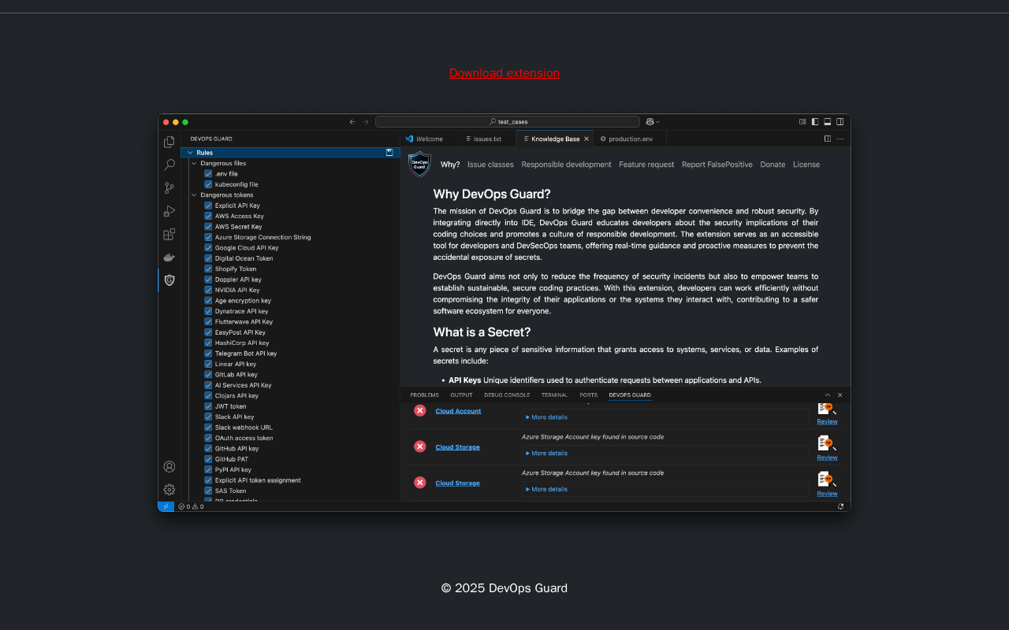This screenshot has width=1009, height=630.
Task: Click the save icon in Rules header
Action: click(389, 153)
